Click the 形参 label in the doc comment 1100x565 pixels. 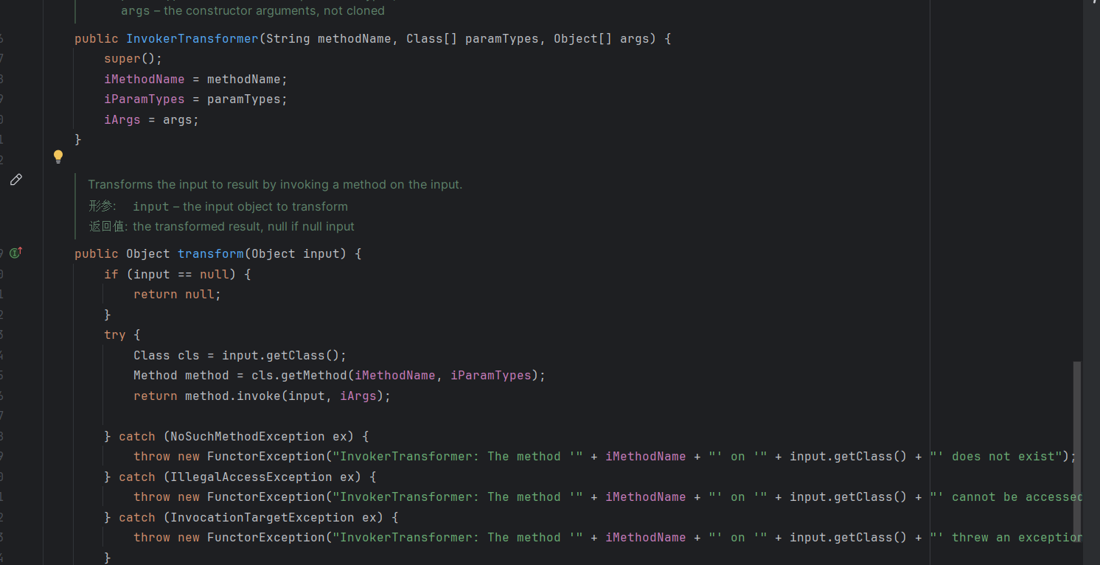(x=102, y=206)
